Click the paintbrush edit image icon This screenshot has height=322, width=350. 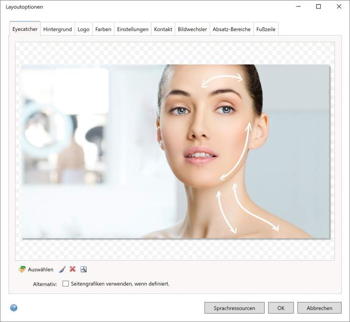(x=62, y=270)
